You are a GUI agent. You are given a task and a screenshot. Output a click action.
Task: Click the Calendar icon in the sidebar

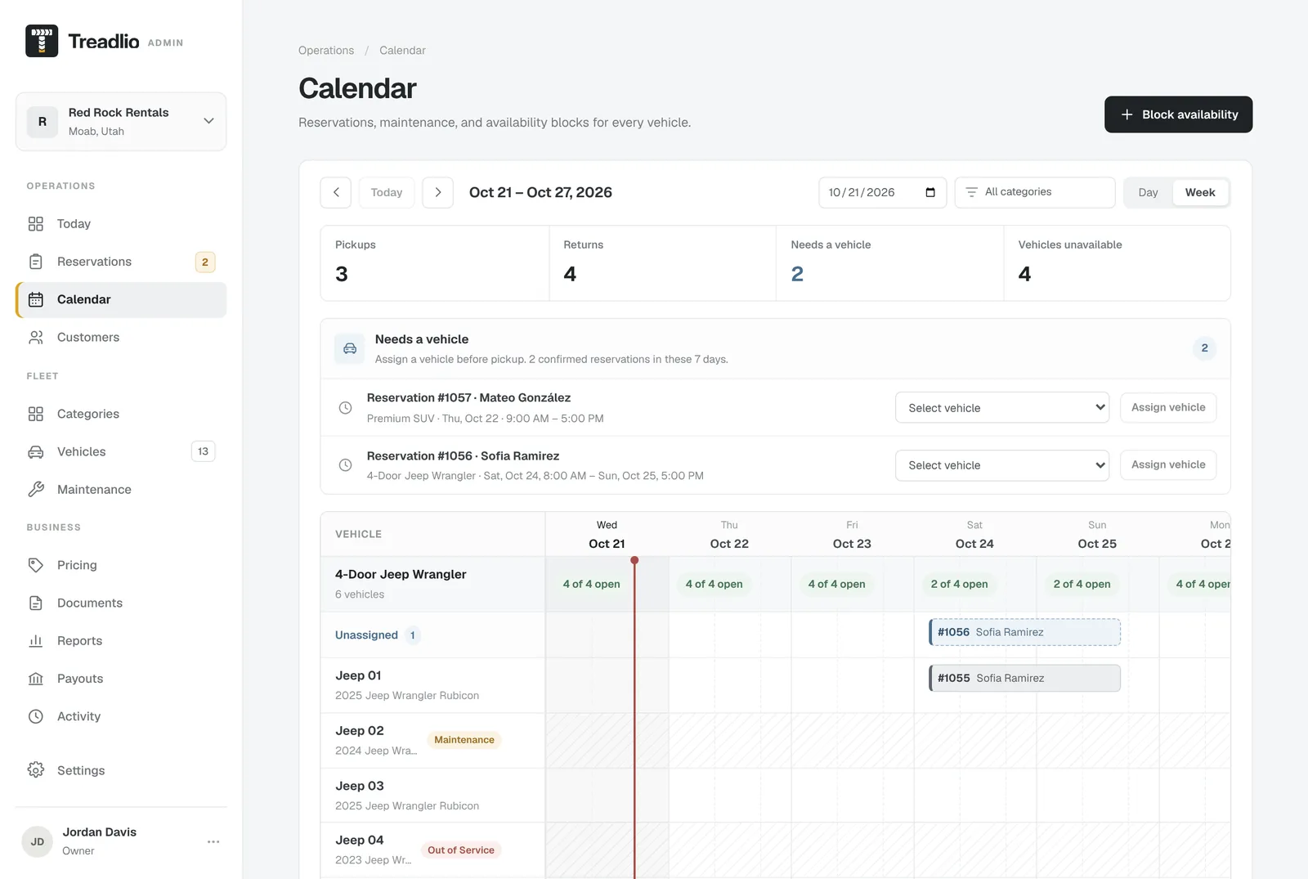pyautogui.click(x=36, y=299)
